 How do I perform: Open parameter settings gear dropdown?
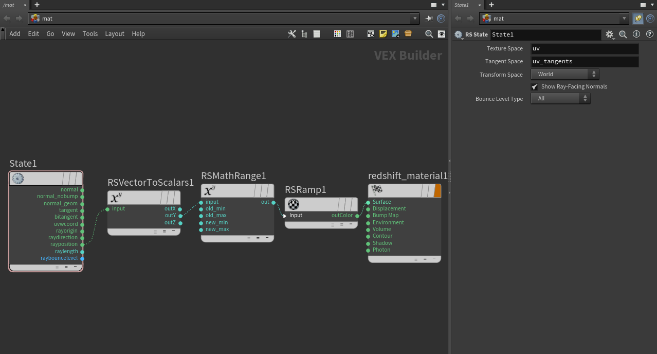[610, 34]
